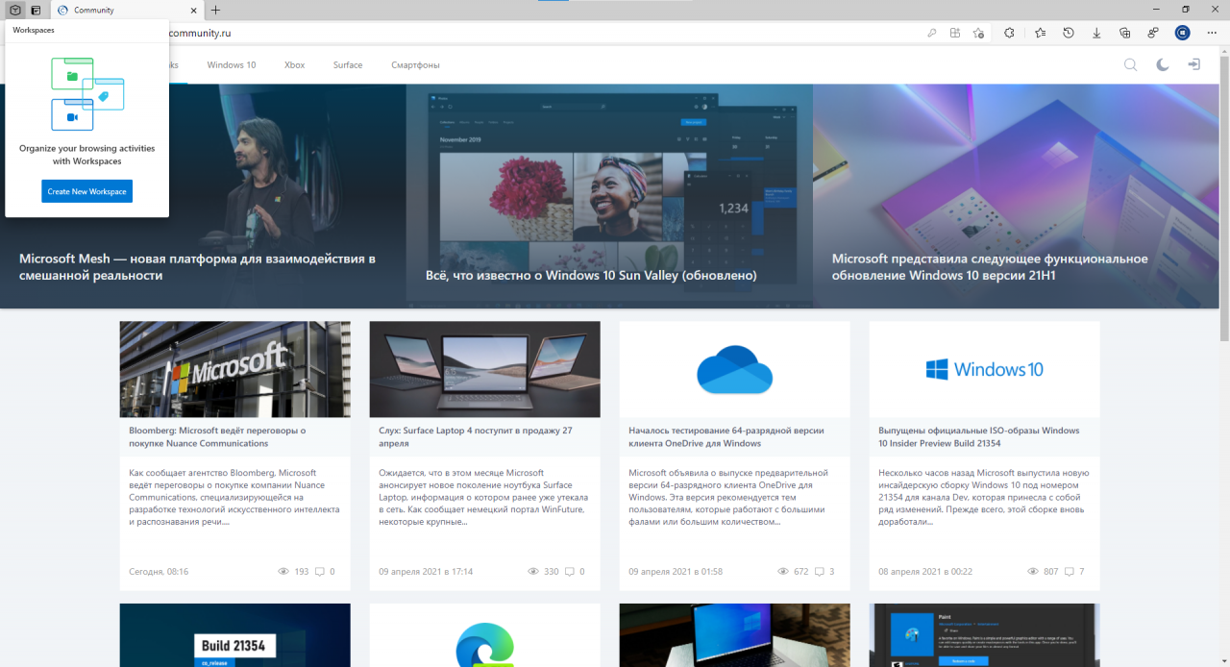The image size is (1230, 667).
Task: Click the page vertical scrollbar
Action: [x=1224, y=200]
